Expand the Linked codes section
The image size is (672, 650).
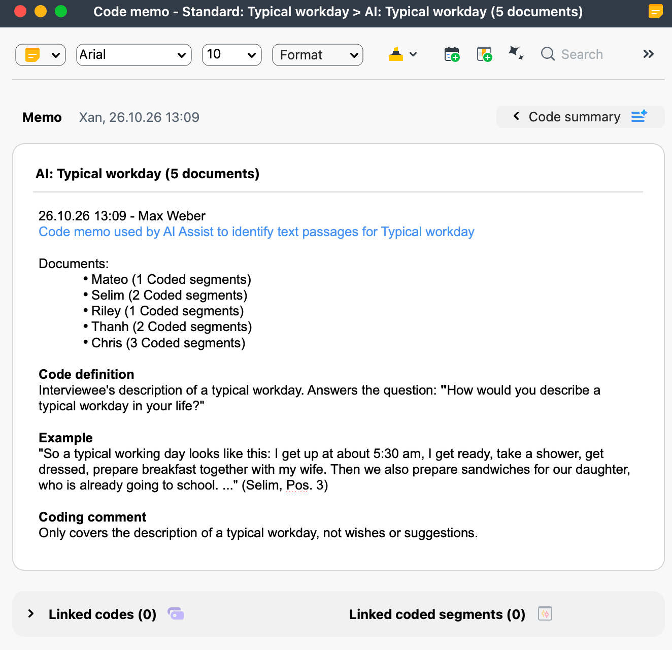31,614
